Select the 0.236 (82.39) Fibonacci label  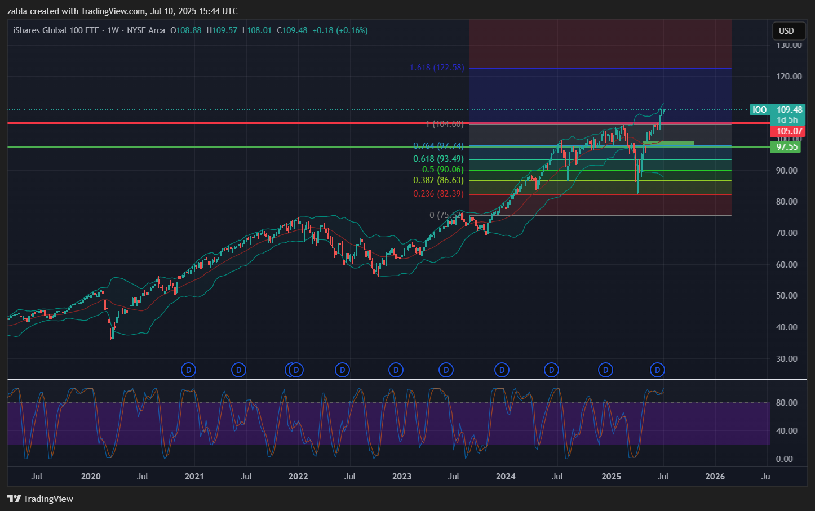pos(438,194)
